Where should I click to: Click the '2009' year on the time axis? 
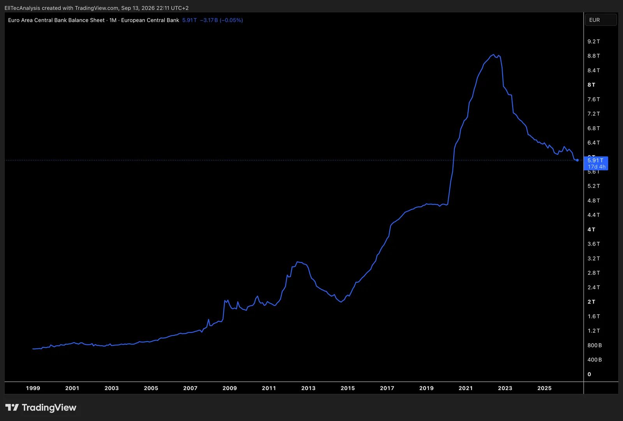coord(230,388)
